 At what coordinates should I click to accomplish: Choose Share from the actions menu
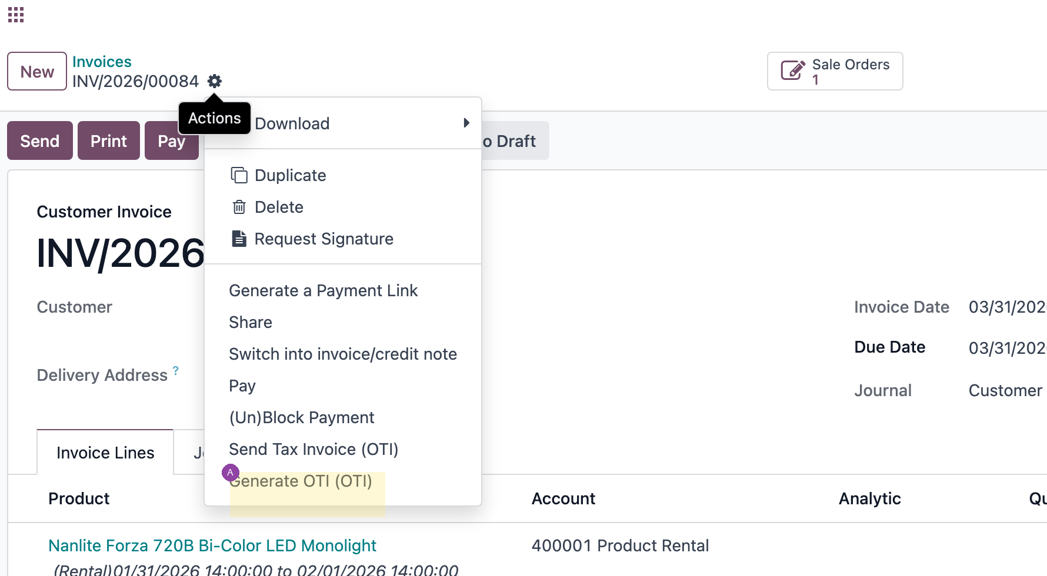251,322
